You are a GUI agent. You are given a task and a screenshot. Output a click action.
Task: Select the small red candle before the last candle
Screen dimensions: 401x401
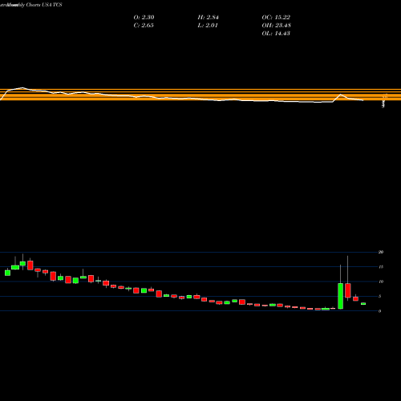point(355,298)
